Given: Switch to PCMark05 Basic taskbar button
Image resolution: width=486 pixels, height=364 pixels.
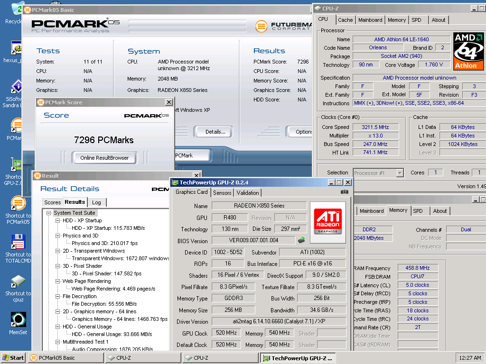Looking at the screenshot, I should pyautogui.click(x=66, y=358).
